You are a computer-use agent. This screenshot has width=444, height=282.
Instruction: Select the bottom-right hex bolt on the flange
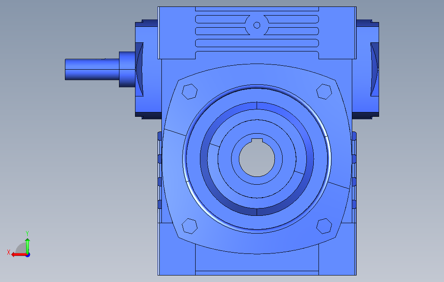pyautogui.click(x=324, y=226)
